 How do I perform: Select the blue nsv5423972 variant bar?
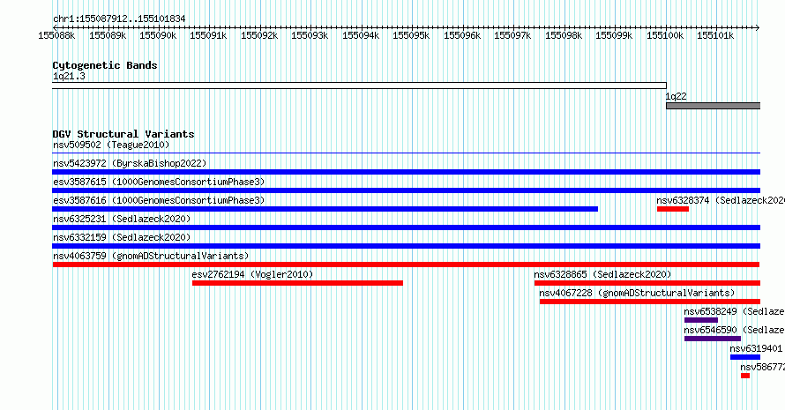click(x=406, y=172)
